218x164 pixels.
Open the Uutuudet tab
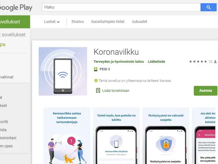(140, 21)
